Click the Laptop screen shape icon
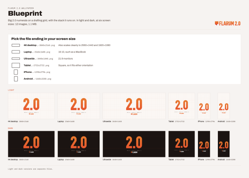The width and height of the screenshot is (249, 178). (16, 52)
